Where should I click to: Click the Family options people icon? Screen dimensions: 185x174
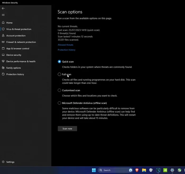(3, 68)
